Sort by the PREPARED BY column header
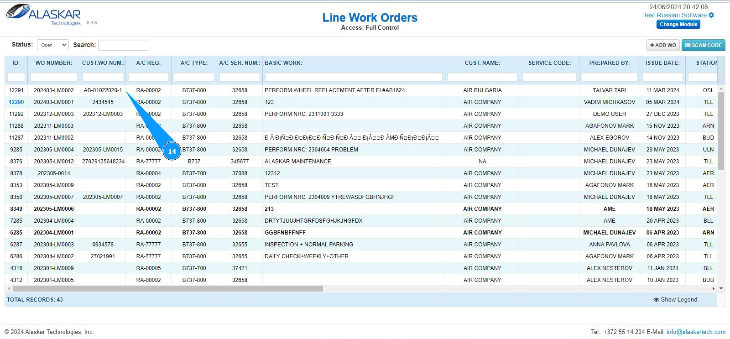 coord(610,63)
